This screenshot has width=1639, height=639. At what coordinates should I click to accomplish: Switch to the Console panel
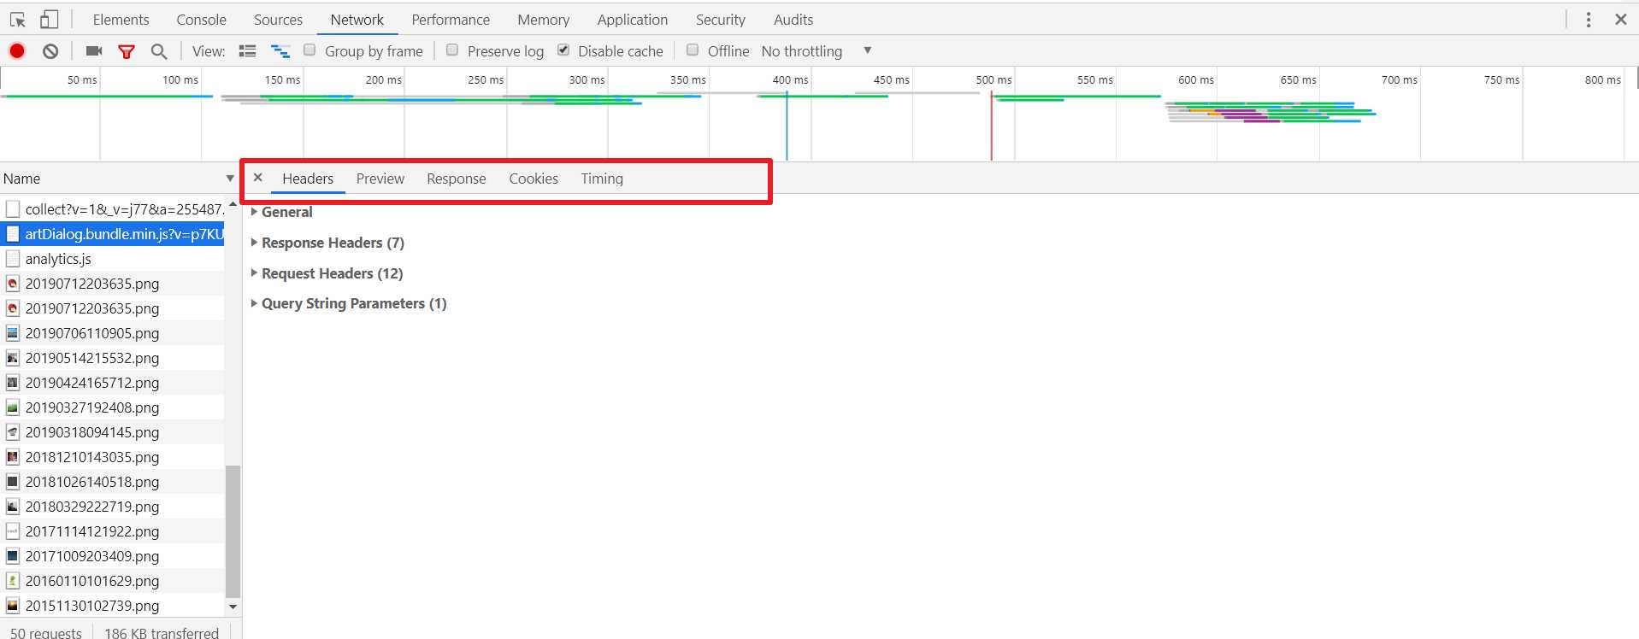coord(201,20)
